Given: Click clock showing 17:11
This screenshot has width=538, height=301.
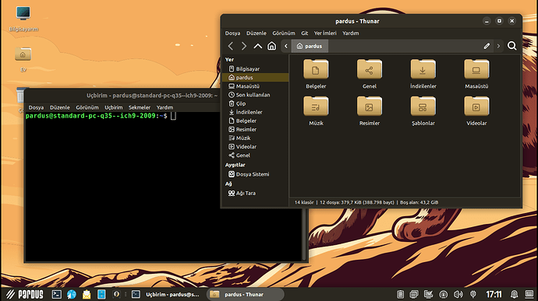Looking at the screenshot, I should (494, 294).
